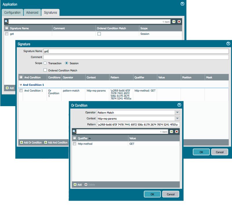Viewport: 232px width, 205px height.
Task: Click OK in the Signature dialog
Action: pos(201,152)
